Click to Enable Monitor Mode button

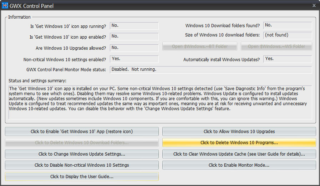click(239, 165)
